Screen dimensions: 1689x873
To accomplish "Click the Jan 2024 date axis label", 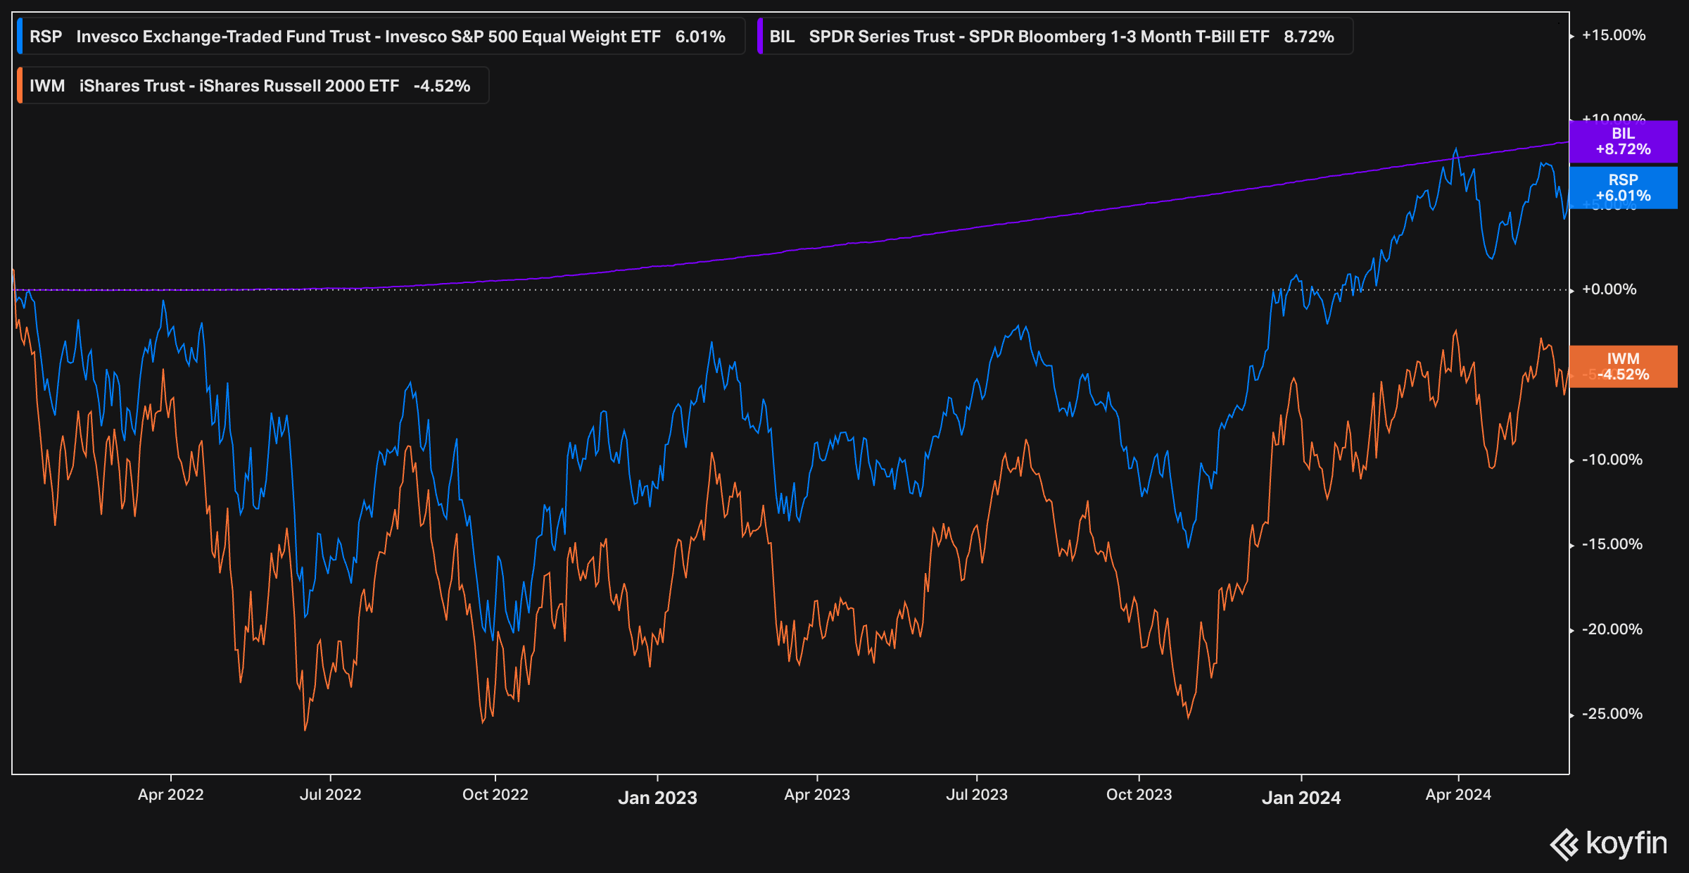I will [x=1301, y=798].
